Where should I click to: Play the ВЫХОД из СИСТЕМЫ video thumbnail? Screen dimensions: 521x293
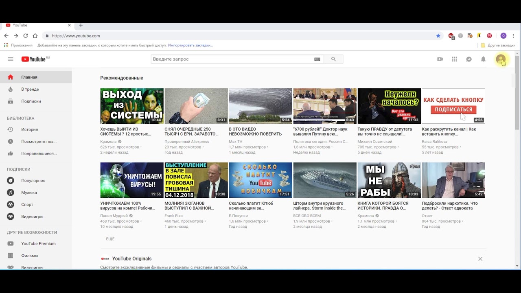[132, 106]
